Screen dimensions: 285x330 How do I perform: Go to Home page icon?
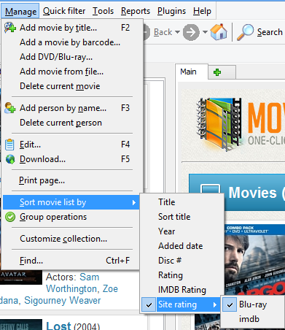[219, 31]
